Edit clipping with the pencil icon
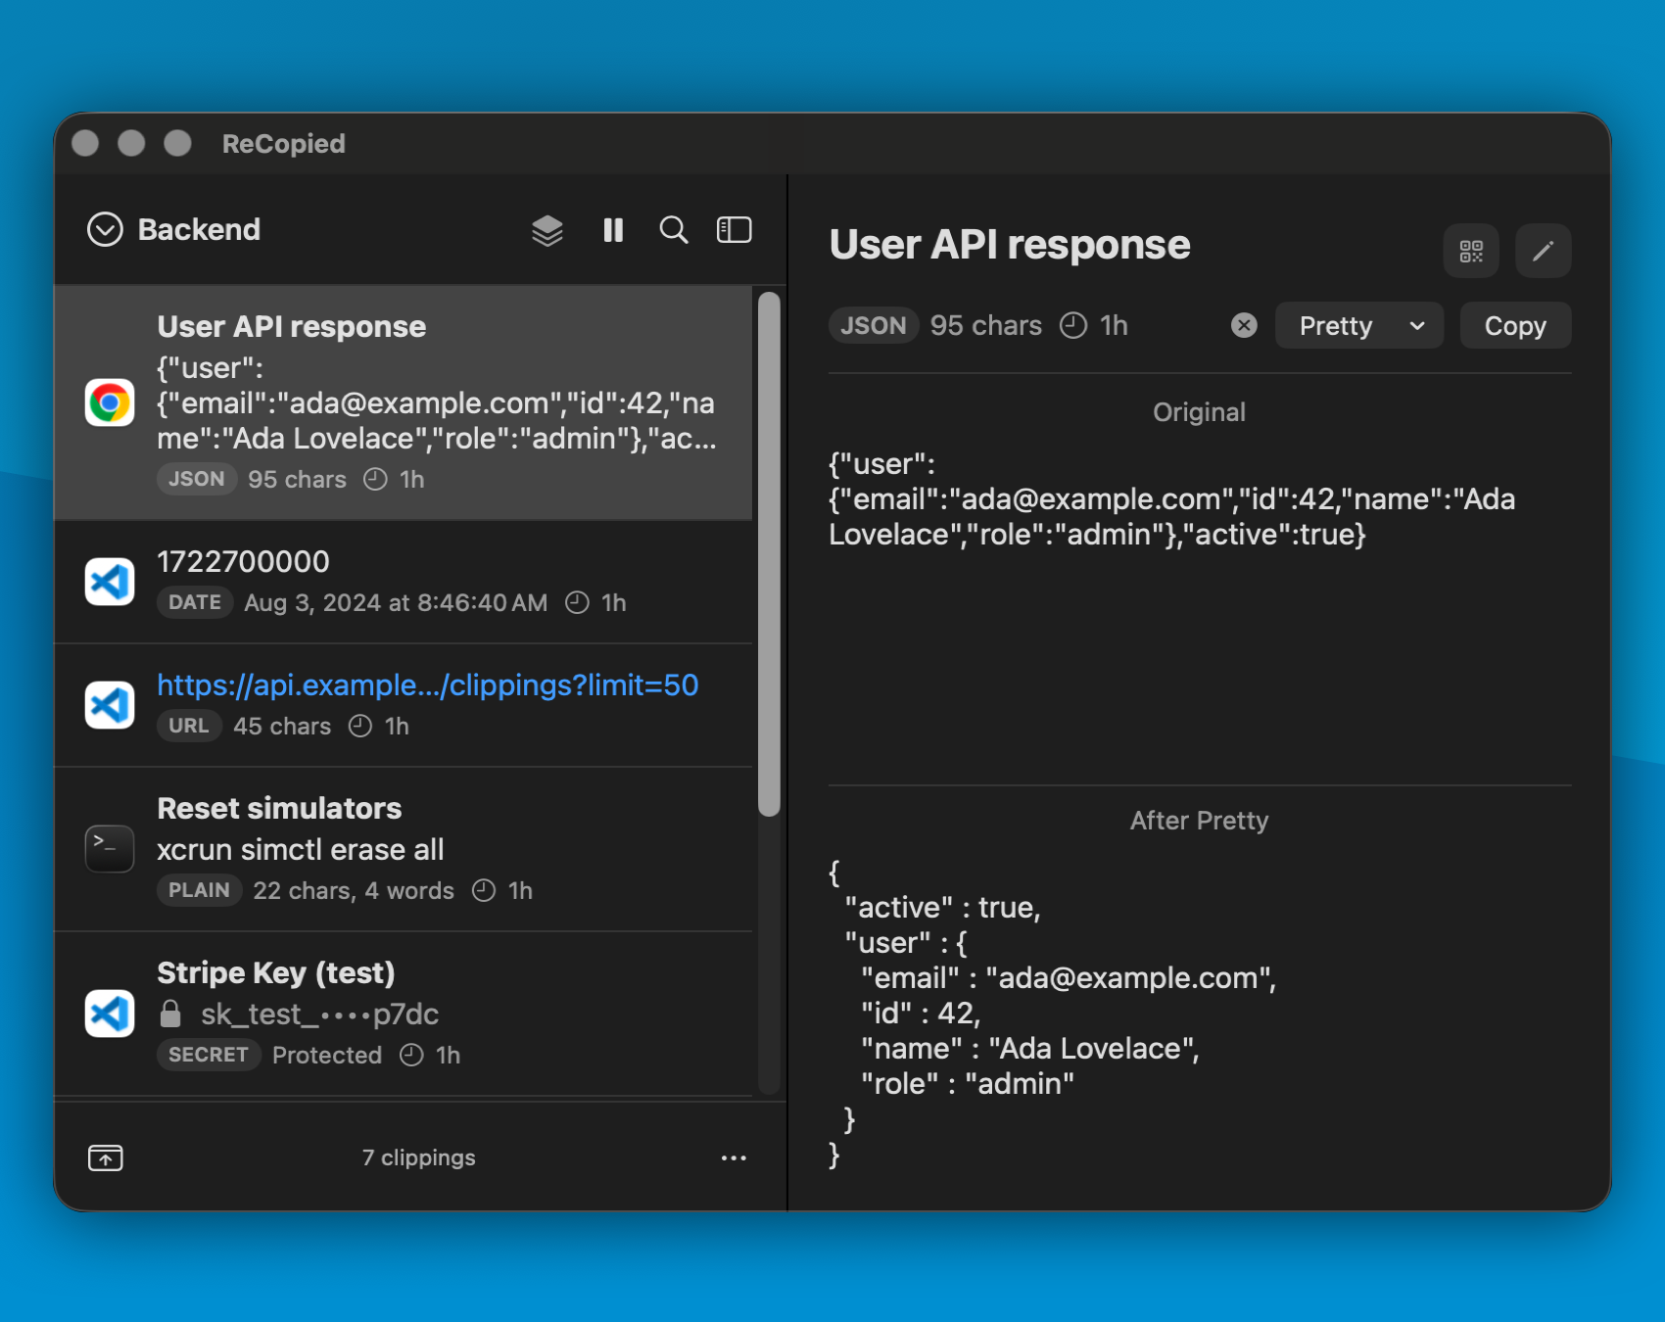The width and height of the screenshot is (1665, 1322). pos(1544,252)
